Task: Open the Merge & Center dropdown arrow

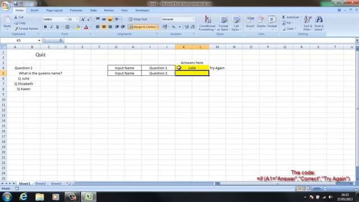Action: 157,27
